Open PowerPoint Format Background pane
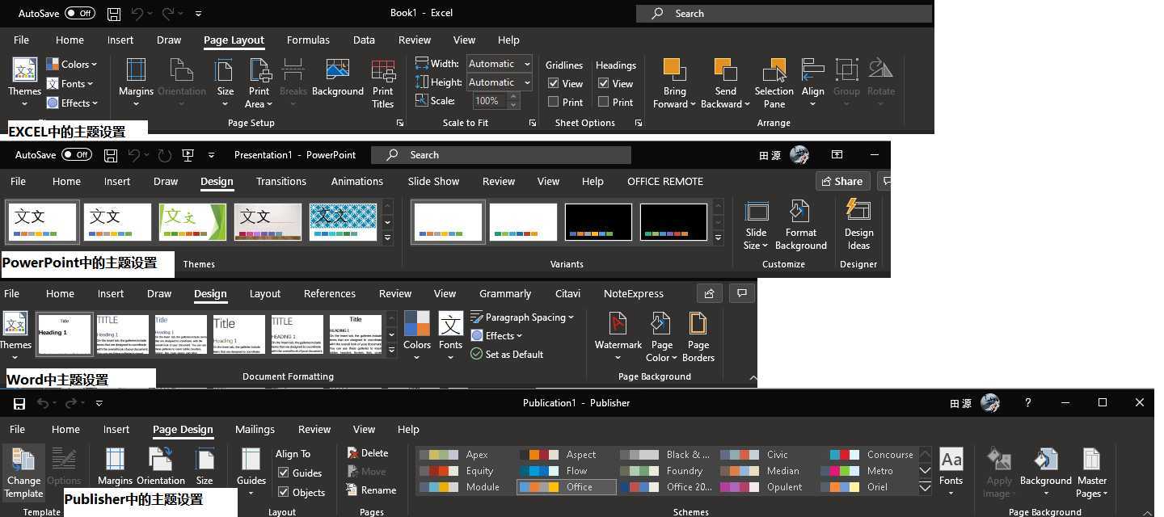1164x517 pixels. click(x=800, y=225)
